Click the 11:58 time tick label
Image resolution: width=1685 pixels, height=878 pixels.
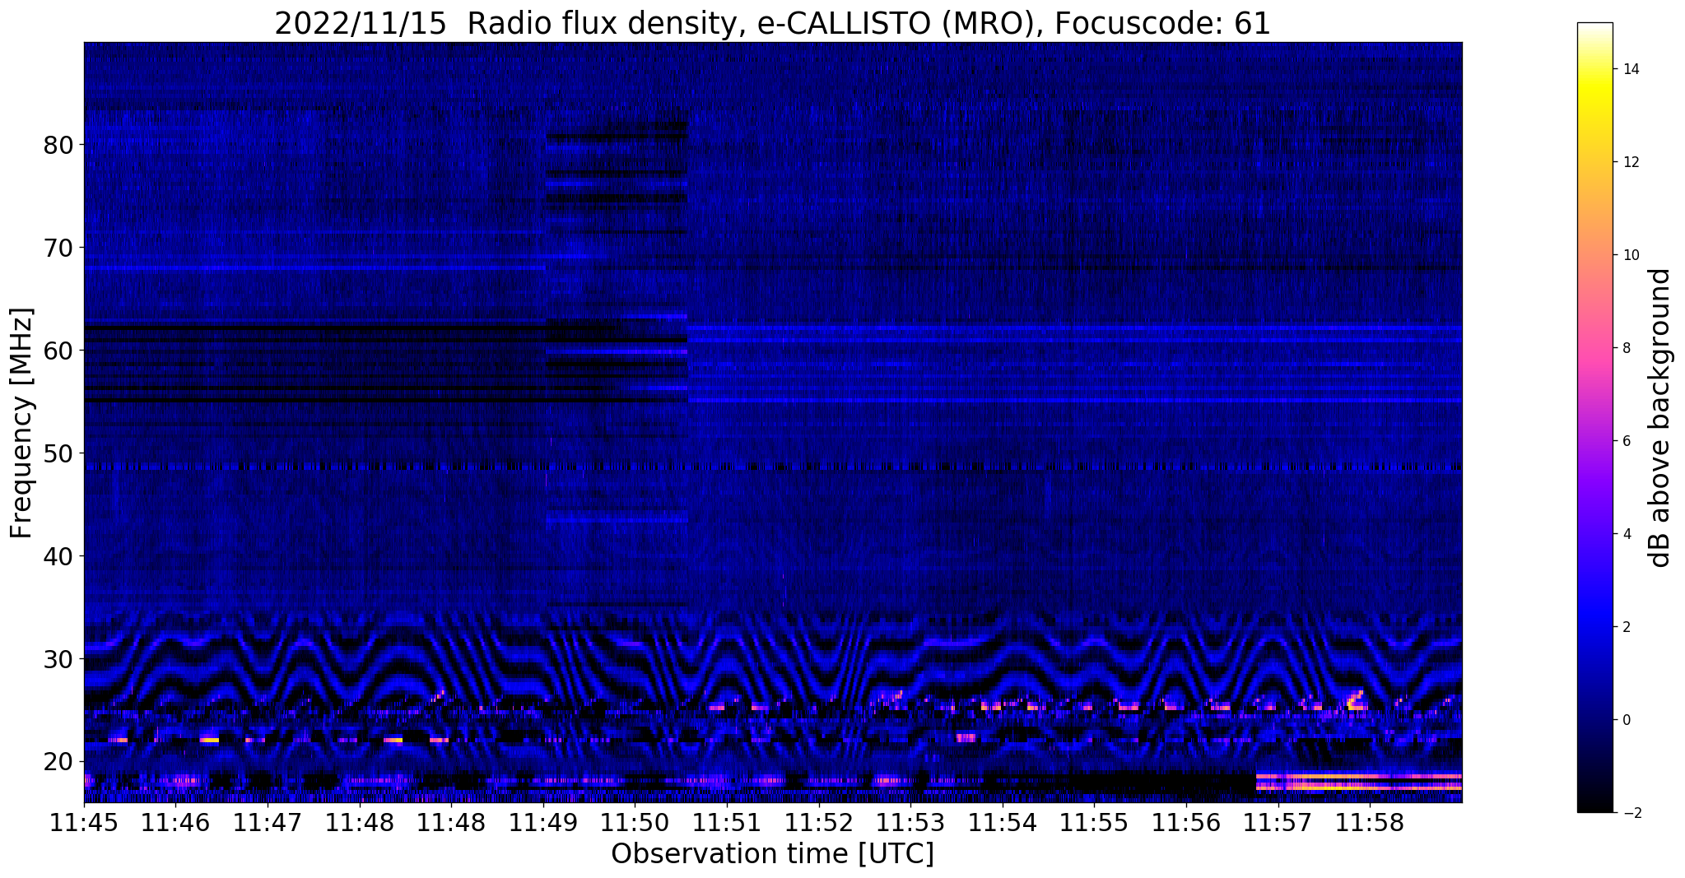click(x=1369, y=823)
